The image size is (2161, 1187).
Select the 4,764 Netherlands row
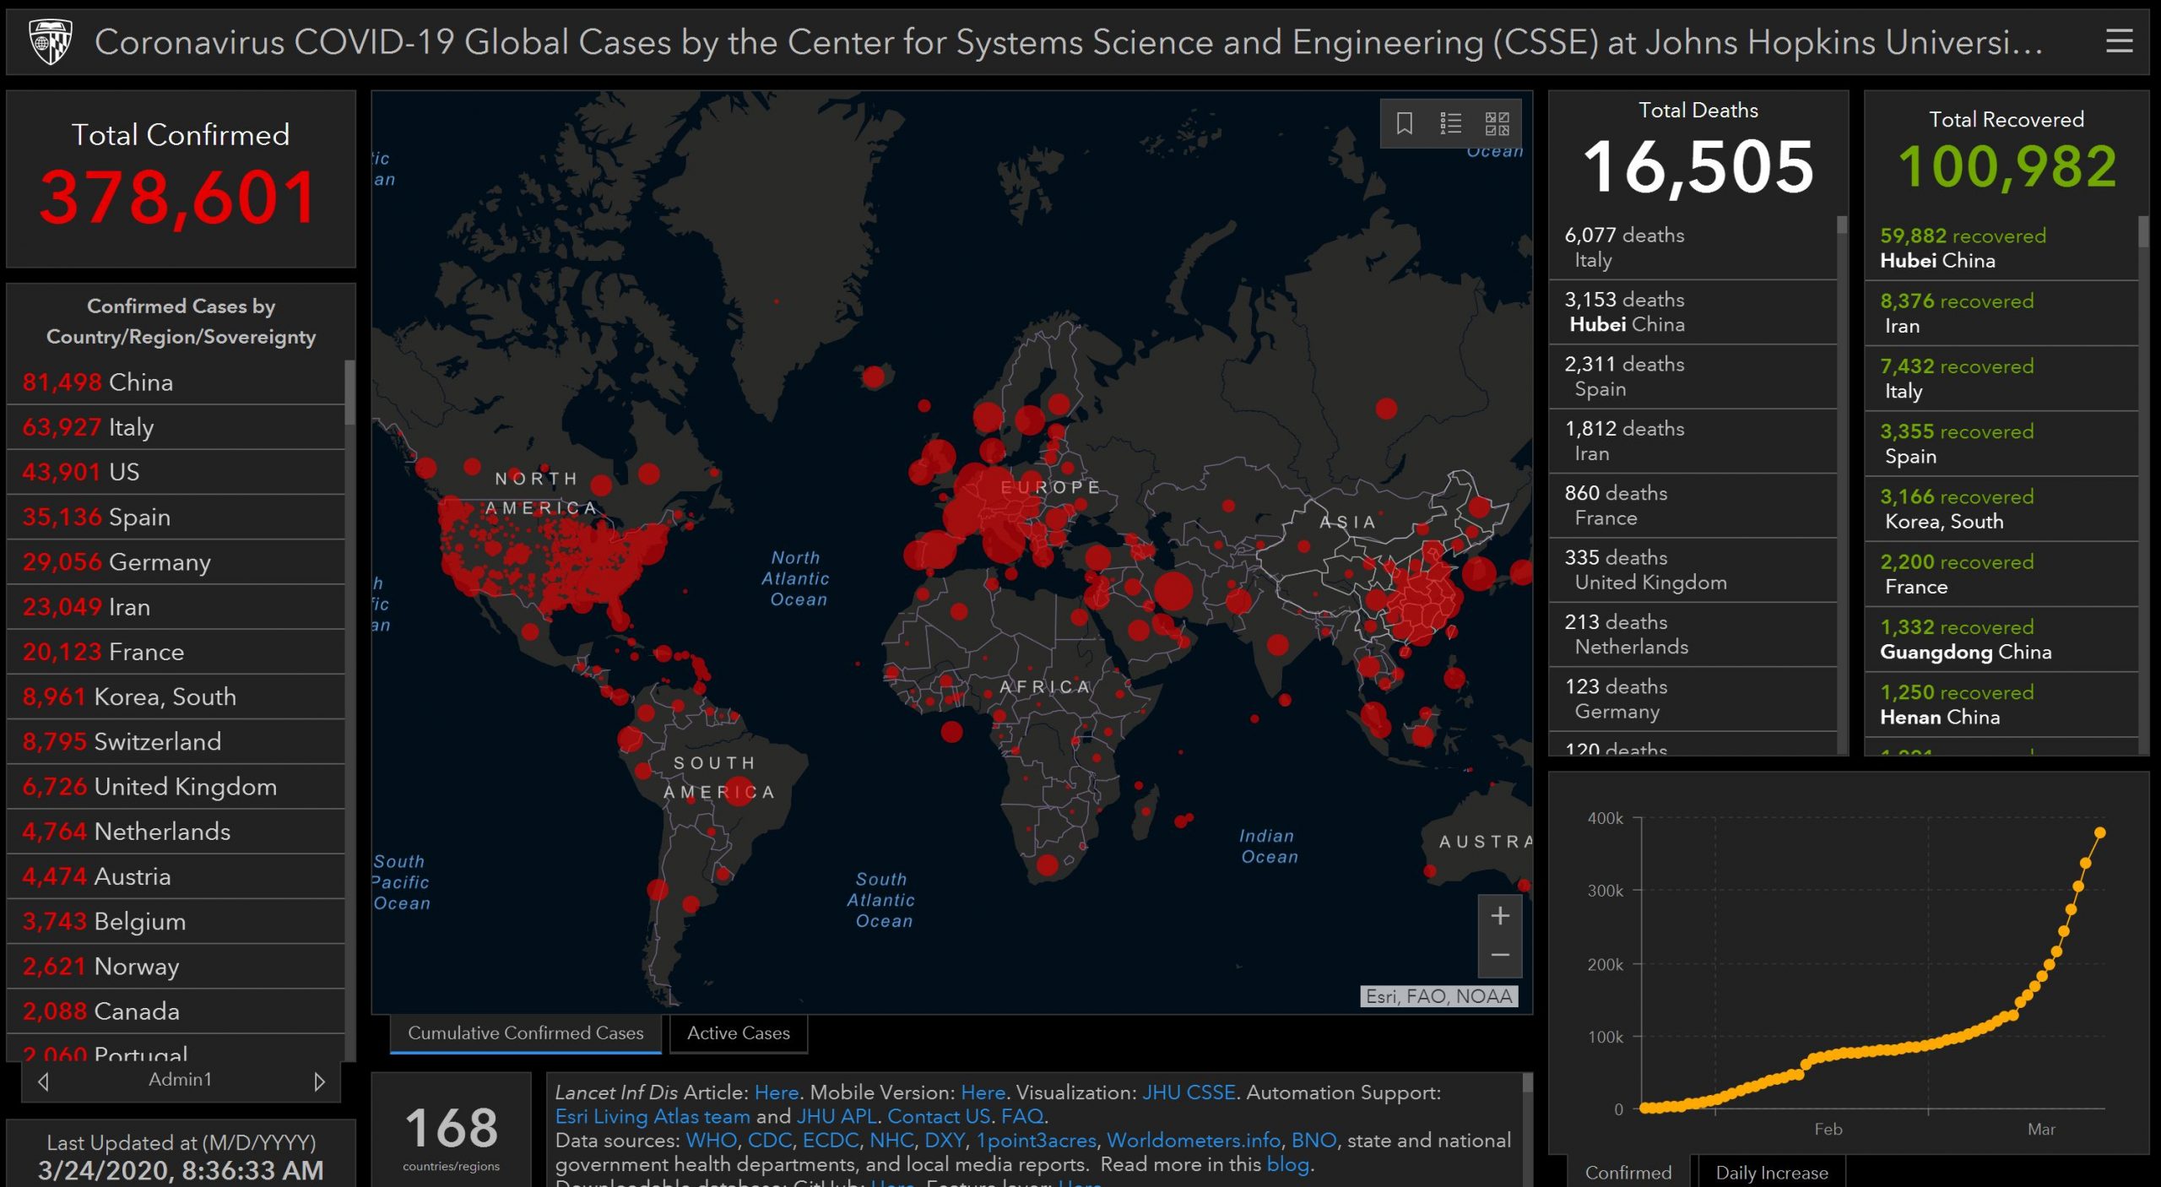point(176,832)
